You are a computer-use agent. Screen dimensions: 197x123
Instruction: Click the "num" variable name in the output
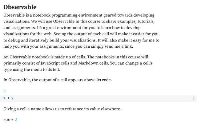[x=6, y=120]
